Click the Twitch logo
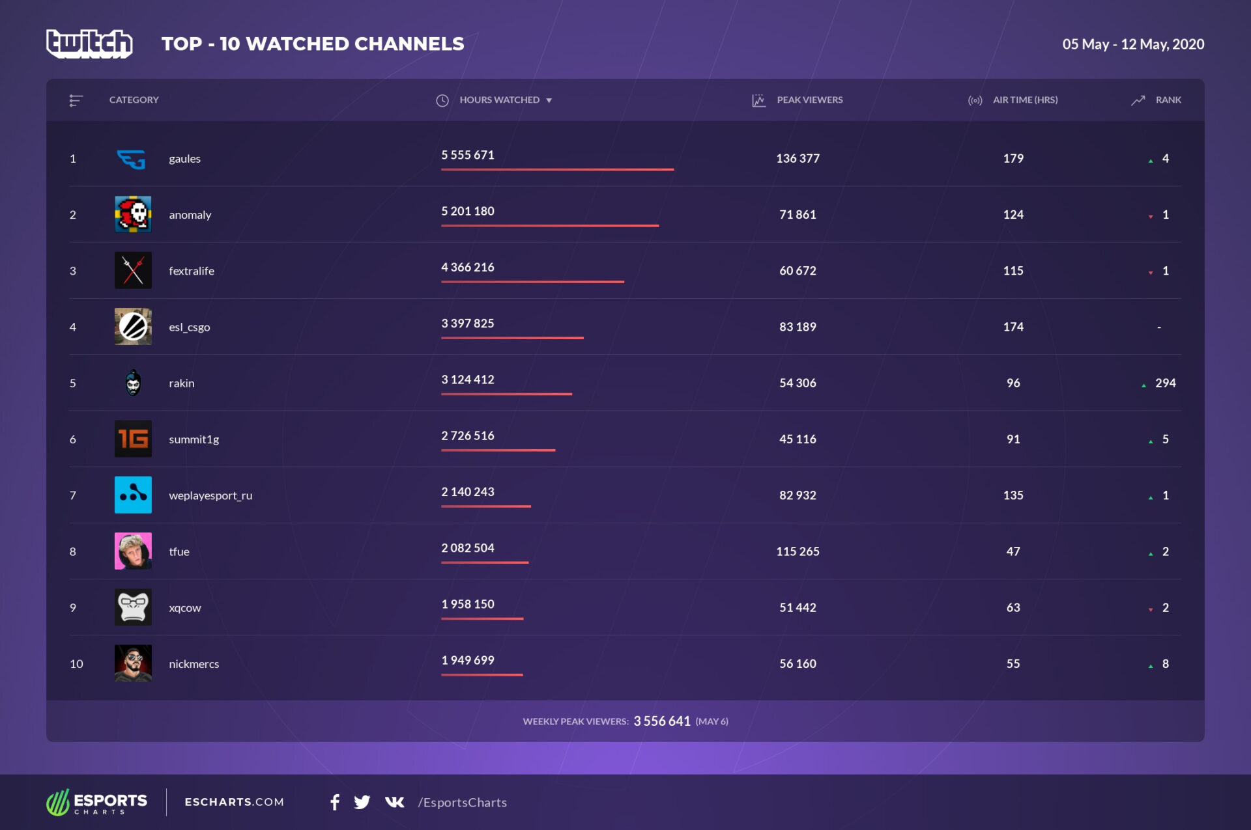 point(89,44)
